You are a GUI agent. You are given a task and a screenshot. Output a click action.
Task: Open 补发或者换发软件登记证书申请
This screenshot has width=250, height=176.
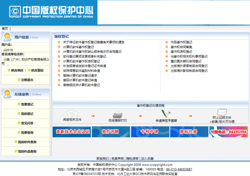click(x=84, y=66)
